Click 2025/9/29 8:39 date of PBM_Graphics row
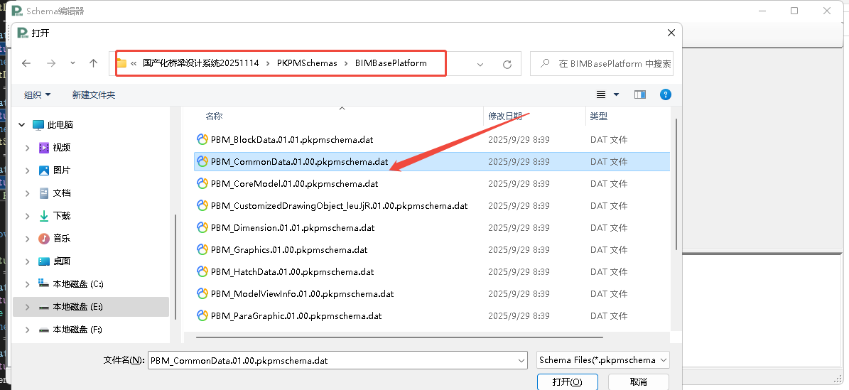The width and height of the screenshot is (849, 390). 519,250
